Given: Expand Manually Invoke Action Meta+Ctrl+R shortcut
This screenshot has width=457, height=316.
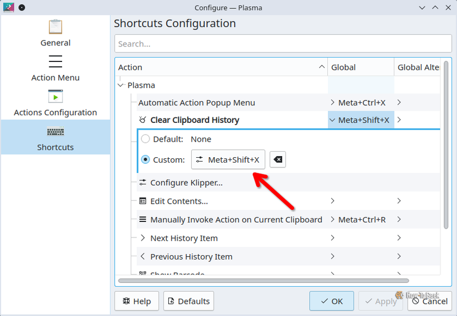Looking at the screenshot, I should point(332,220).
